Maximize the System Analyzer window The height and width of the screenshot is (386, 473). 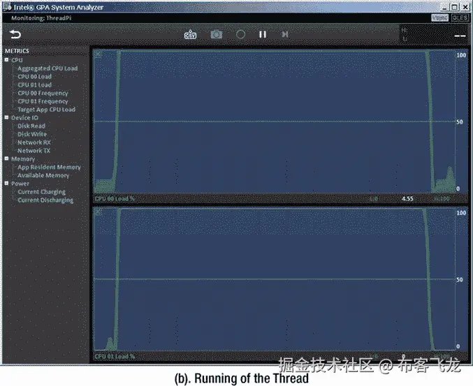pyautogui.click(x=455, y=7)
